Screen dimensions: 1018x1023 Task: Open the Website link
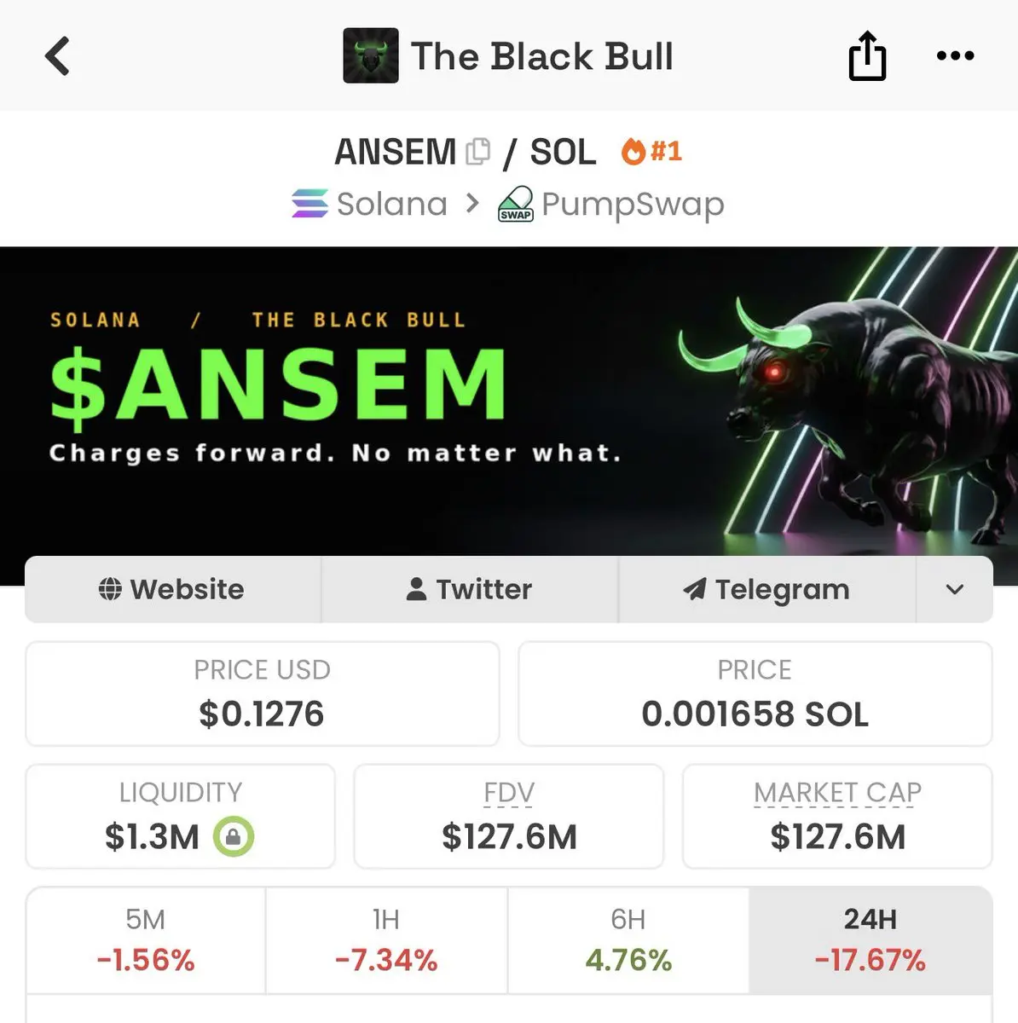173,589
